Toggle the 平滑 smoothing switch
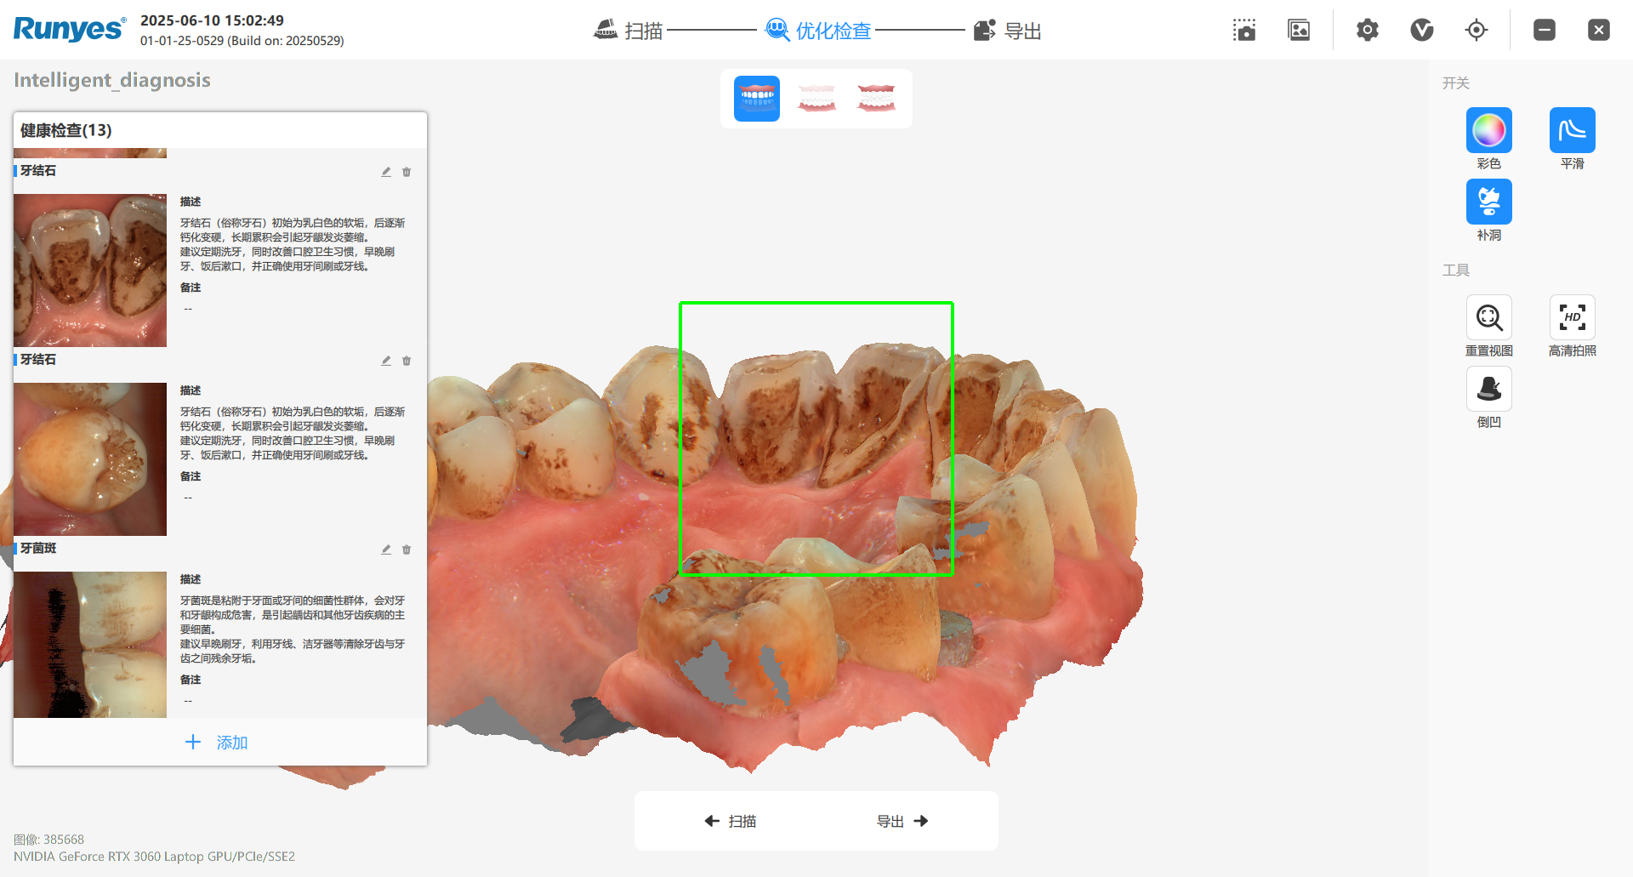The height and width of the screenshot is (877, 1633). click(x=1572, y=131)
